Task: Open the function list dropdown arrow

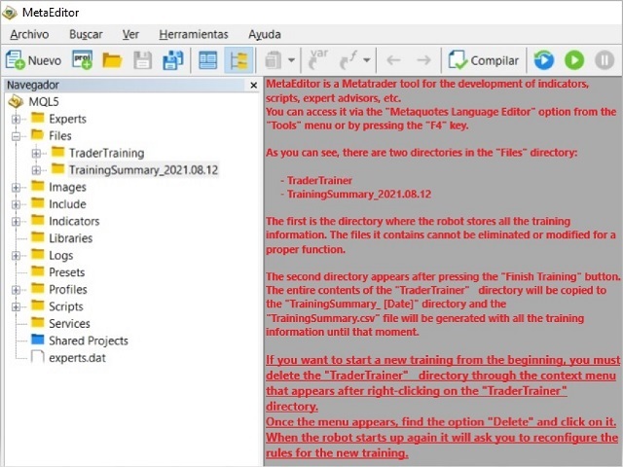Action: pyautogui.click(x=367, y=60)
